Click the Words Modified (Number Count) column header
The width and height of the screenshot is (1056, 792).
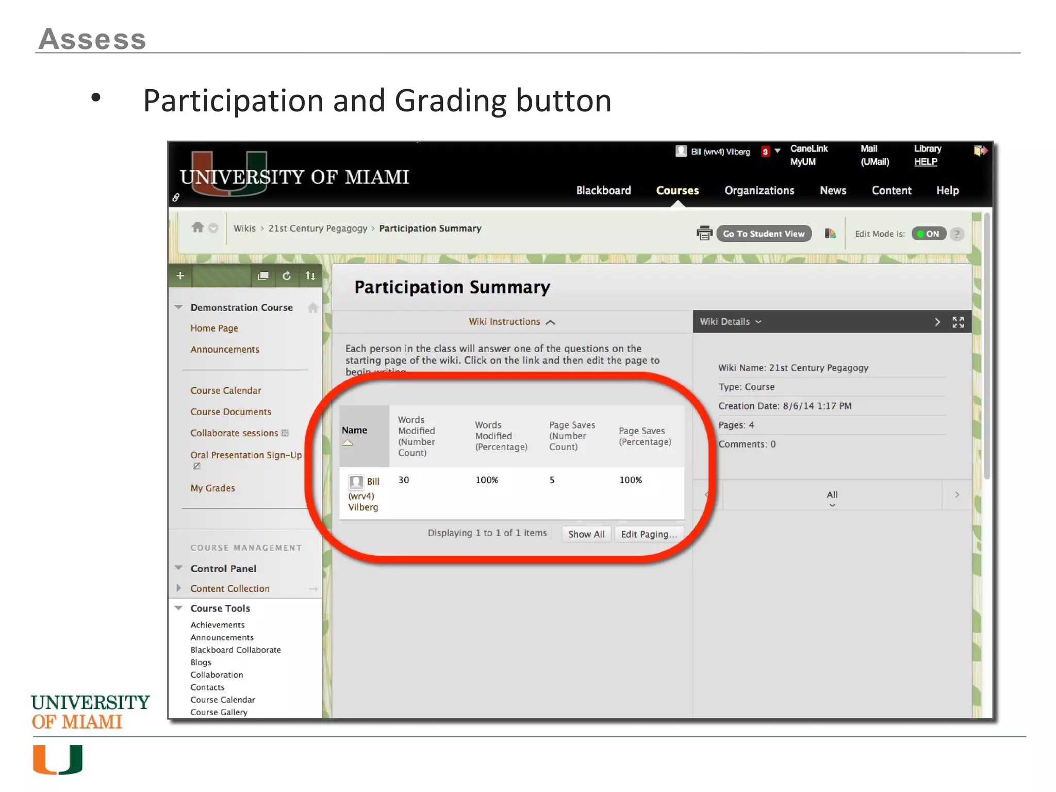click(417, 436)
